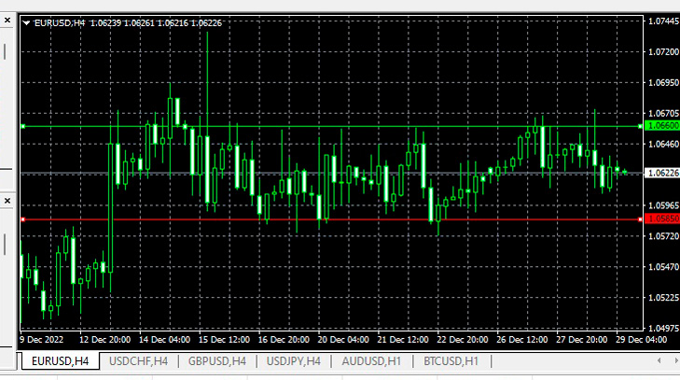Image resolution: width=680 pixels, height=380 pixels.
Task: Click the green 1.06600 price label
Action: tap(662, 125)
